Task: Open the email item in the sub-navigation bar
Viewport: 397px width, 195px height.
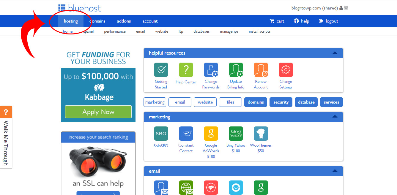Action: tap(141, 31)
